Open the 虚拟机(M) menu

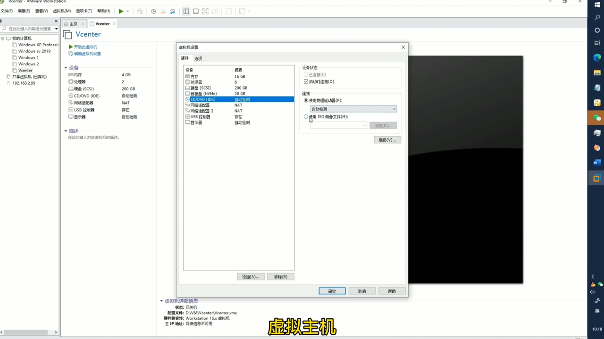point(62,11)
